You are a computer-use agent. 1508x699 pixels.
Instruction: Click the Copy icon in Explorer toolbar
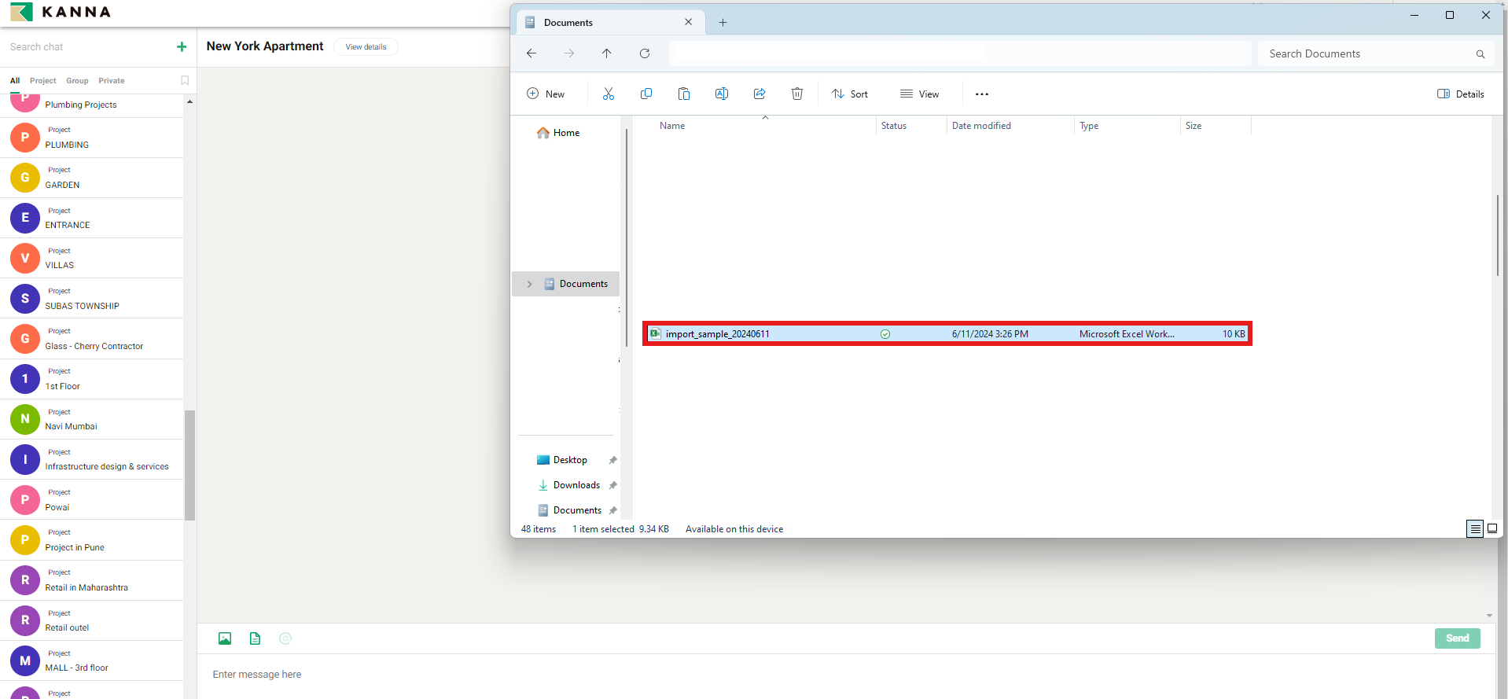point(646,94)
